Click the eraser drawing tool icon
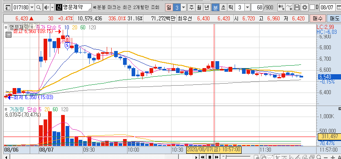Viewport: 341px width, 159px height. [305, 157]
